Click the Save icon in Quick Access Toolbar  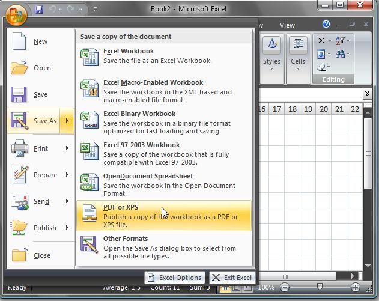pyautogui.click(x=39, y=10)
